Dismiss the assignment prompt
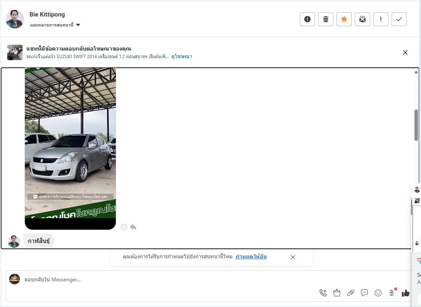 point(293,257)
